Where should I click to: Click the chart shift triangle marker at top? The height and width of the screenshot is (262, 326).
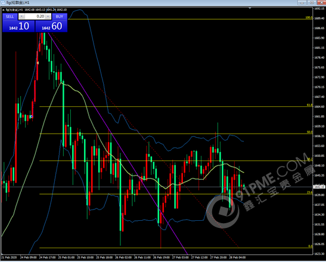[250, 8]
